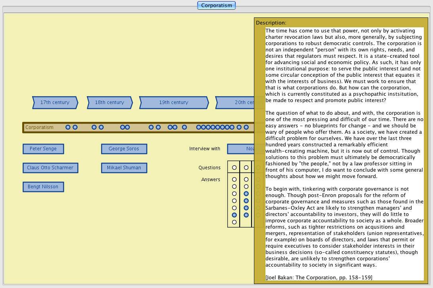Click the partially hidden Interview with name button
The width and height of the screenshot is (433, 288).
click(240, 149)
